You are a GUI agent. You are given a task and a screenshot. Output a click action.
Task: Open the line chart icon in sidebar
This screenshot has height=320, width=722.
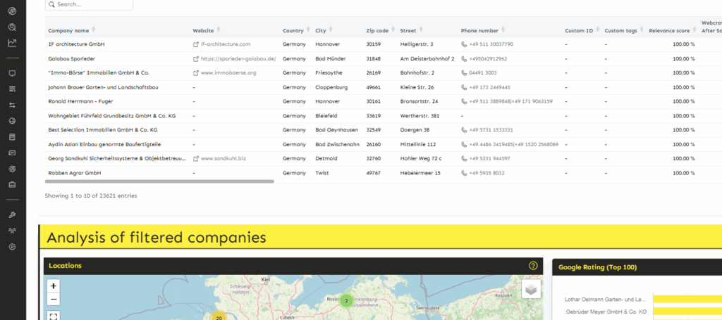tap(12, 43)
